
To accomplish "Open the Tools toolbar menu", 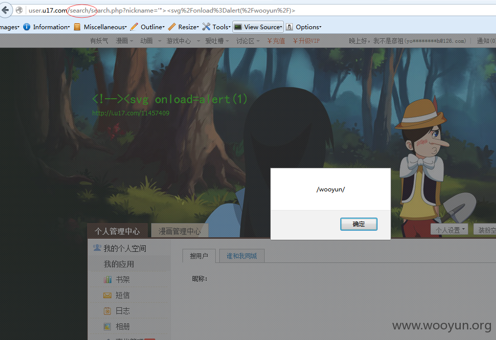I will pos(221,27).
